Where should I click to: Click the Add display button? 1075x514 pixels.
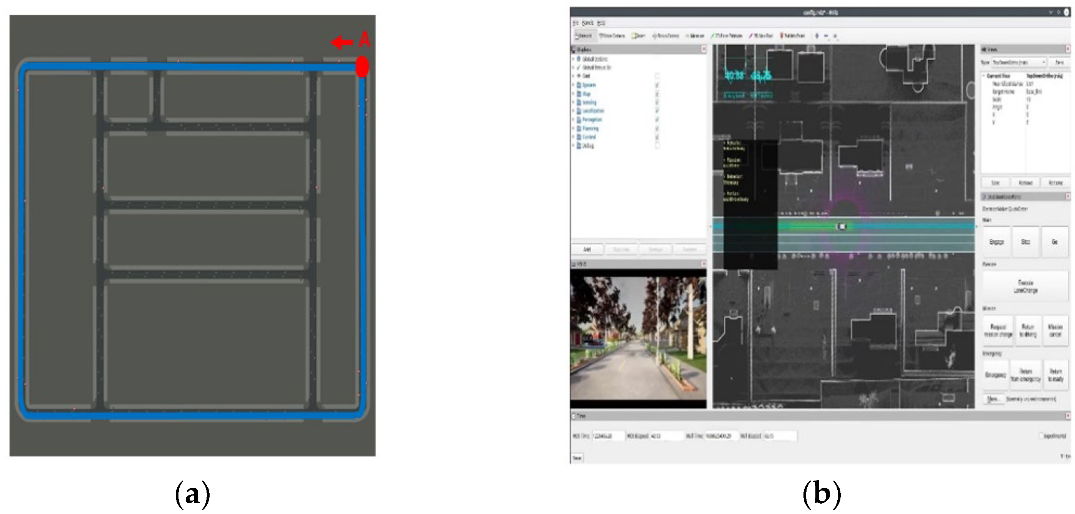click(x=587, y=249)
